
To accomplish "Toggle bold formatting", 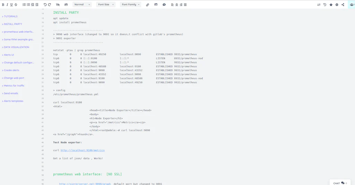I will click(x=3, y=4).
